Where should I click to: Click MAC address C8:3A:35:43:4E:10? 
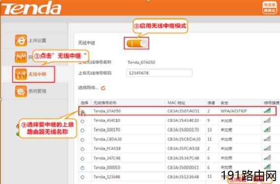point(183,120)
